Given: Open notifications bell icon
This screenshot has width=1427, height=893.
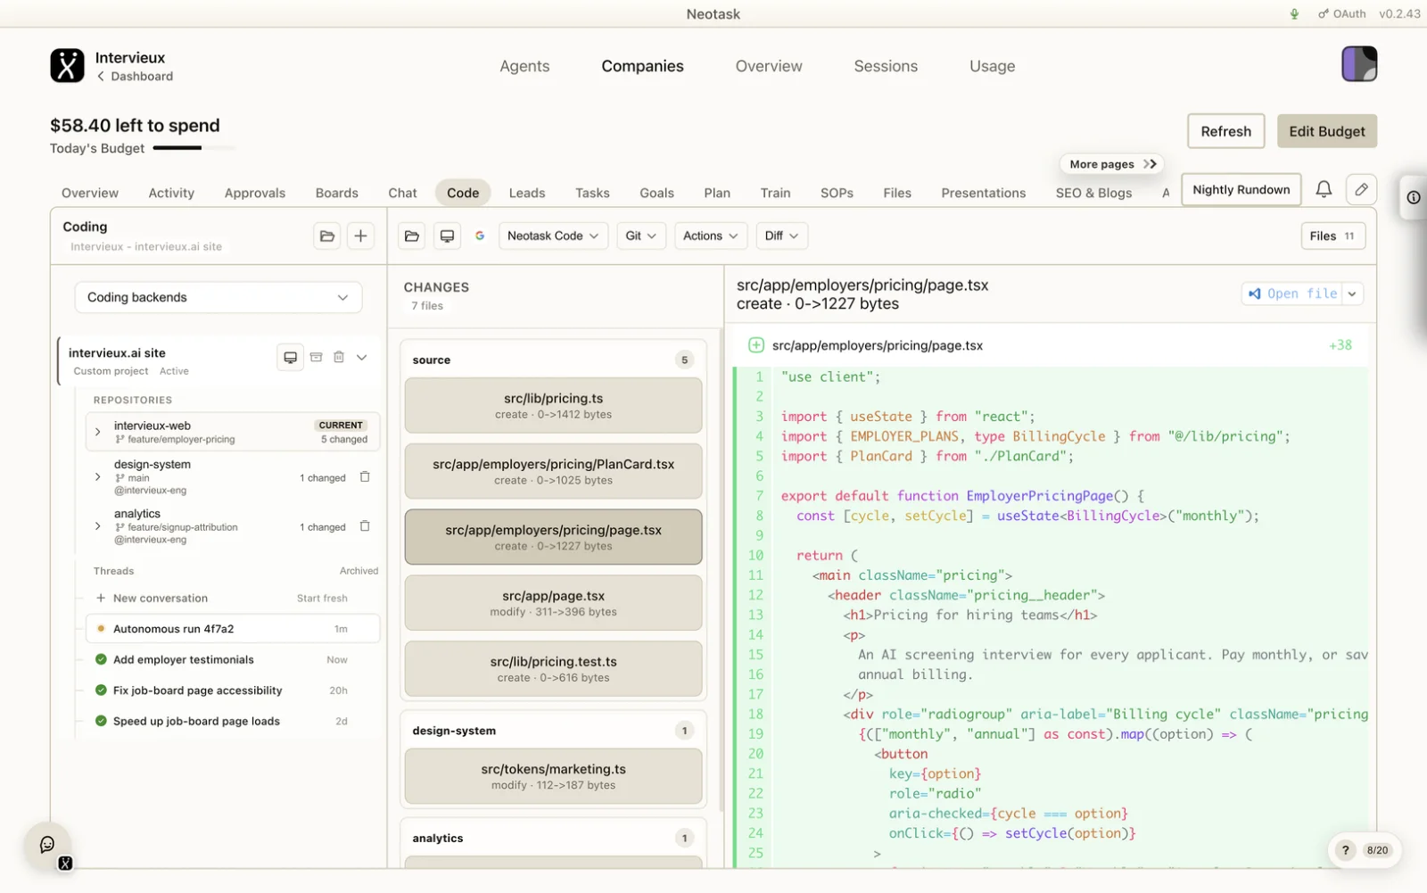Looking at the screenshot, I should tap(1324, 189).
